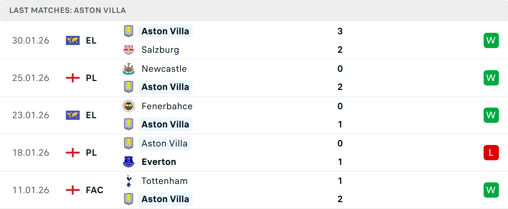
Task: Click W badge for Salzburg match
Action: (491, 40)
